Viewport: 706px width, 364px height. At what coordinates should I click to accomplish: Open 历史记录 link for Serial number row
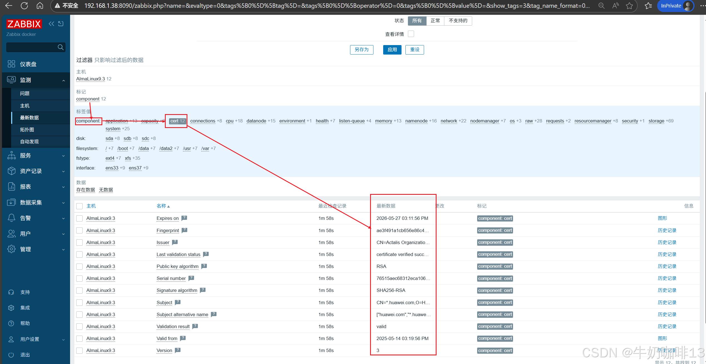click(x=667, y=278)
